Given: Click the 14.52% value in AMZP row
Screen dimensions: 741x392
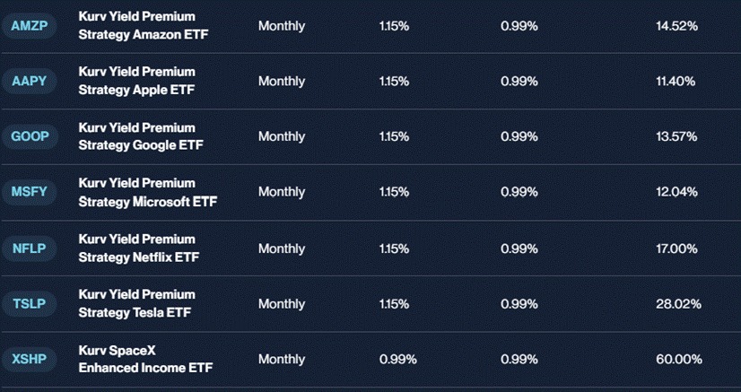Looking at the screenshot, I should pos(676,26).
